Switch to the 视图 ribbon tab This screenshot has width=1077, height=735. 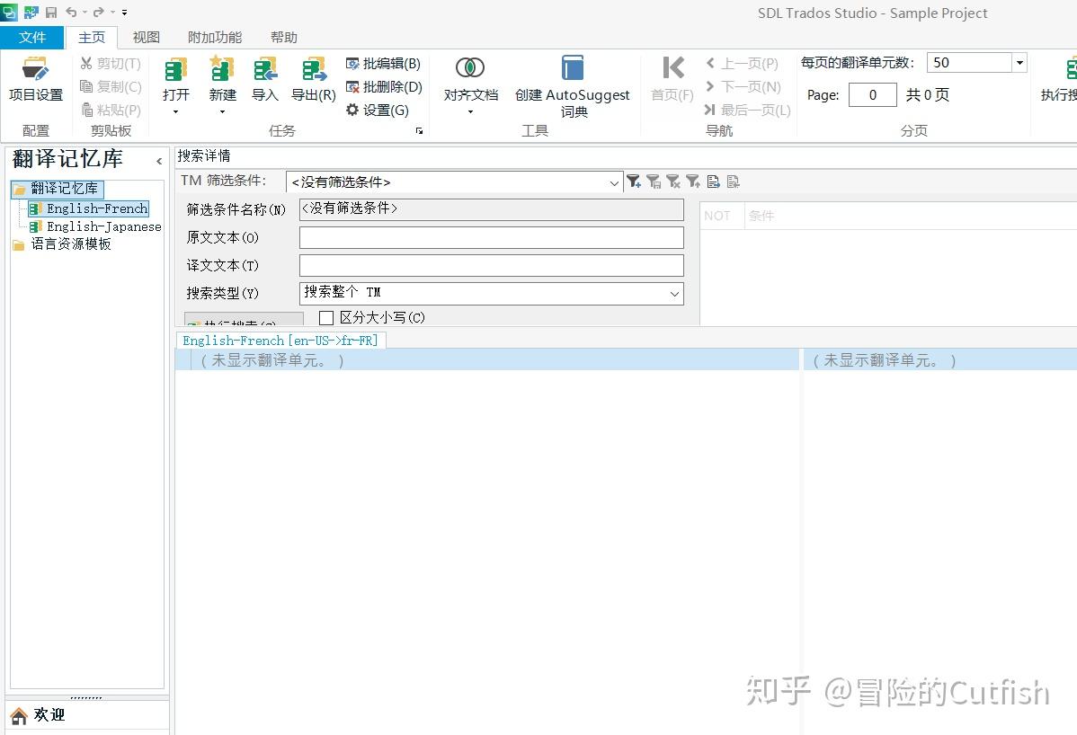tap(146, 37)
